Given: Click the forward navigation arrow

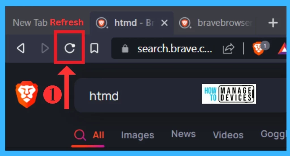Looking at the screenshot, I should click(x=45, y=48).
